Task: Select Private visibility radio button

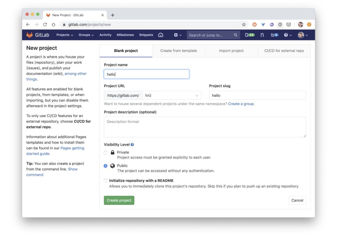Action: 105,152
